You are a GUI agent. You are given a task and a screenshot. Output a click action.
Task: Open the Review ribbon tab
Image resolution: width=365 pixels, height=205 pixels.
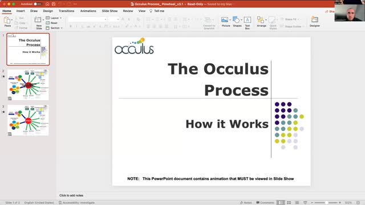[128, 11]
